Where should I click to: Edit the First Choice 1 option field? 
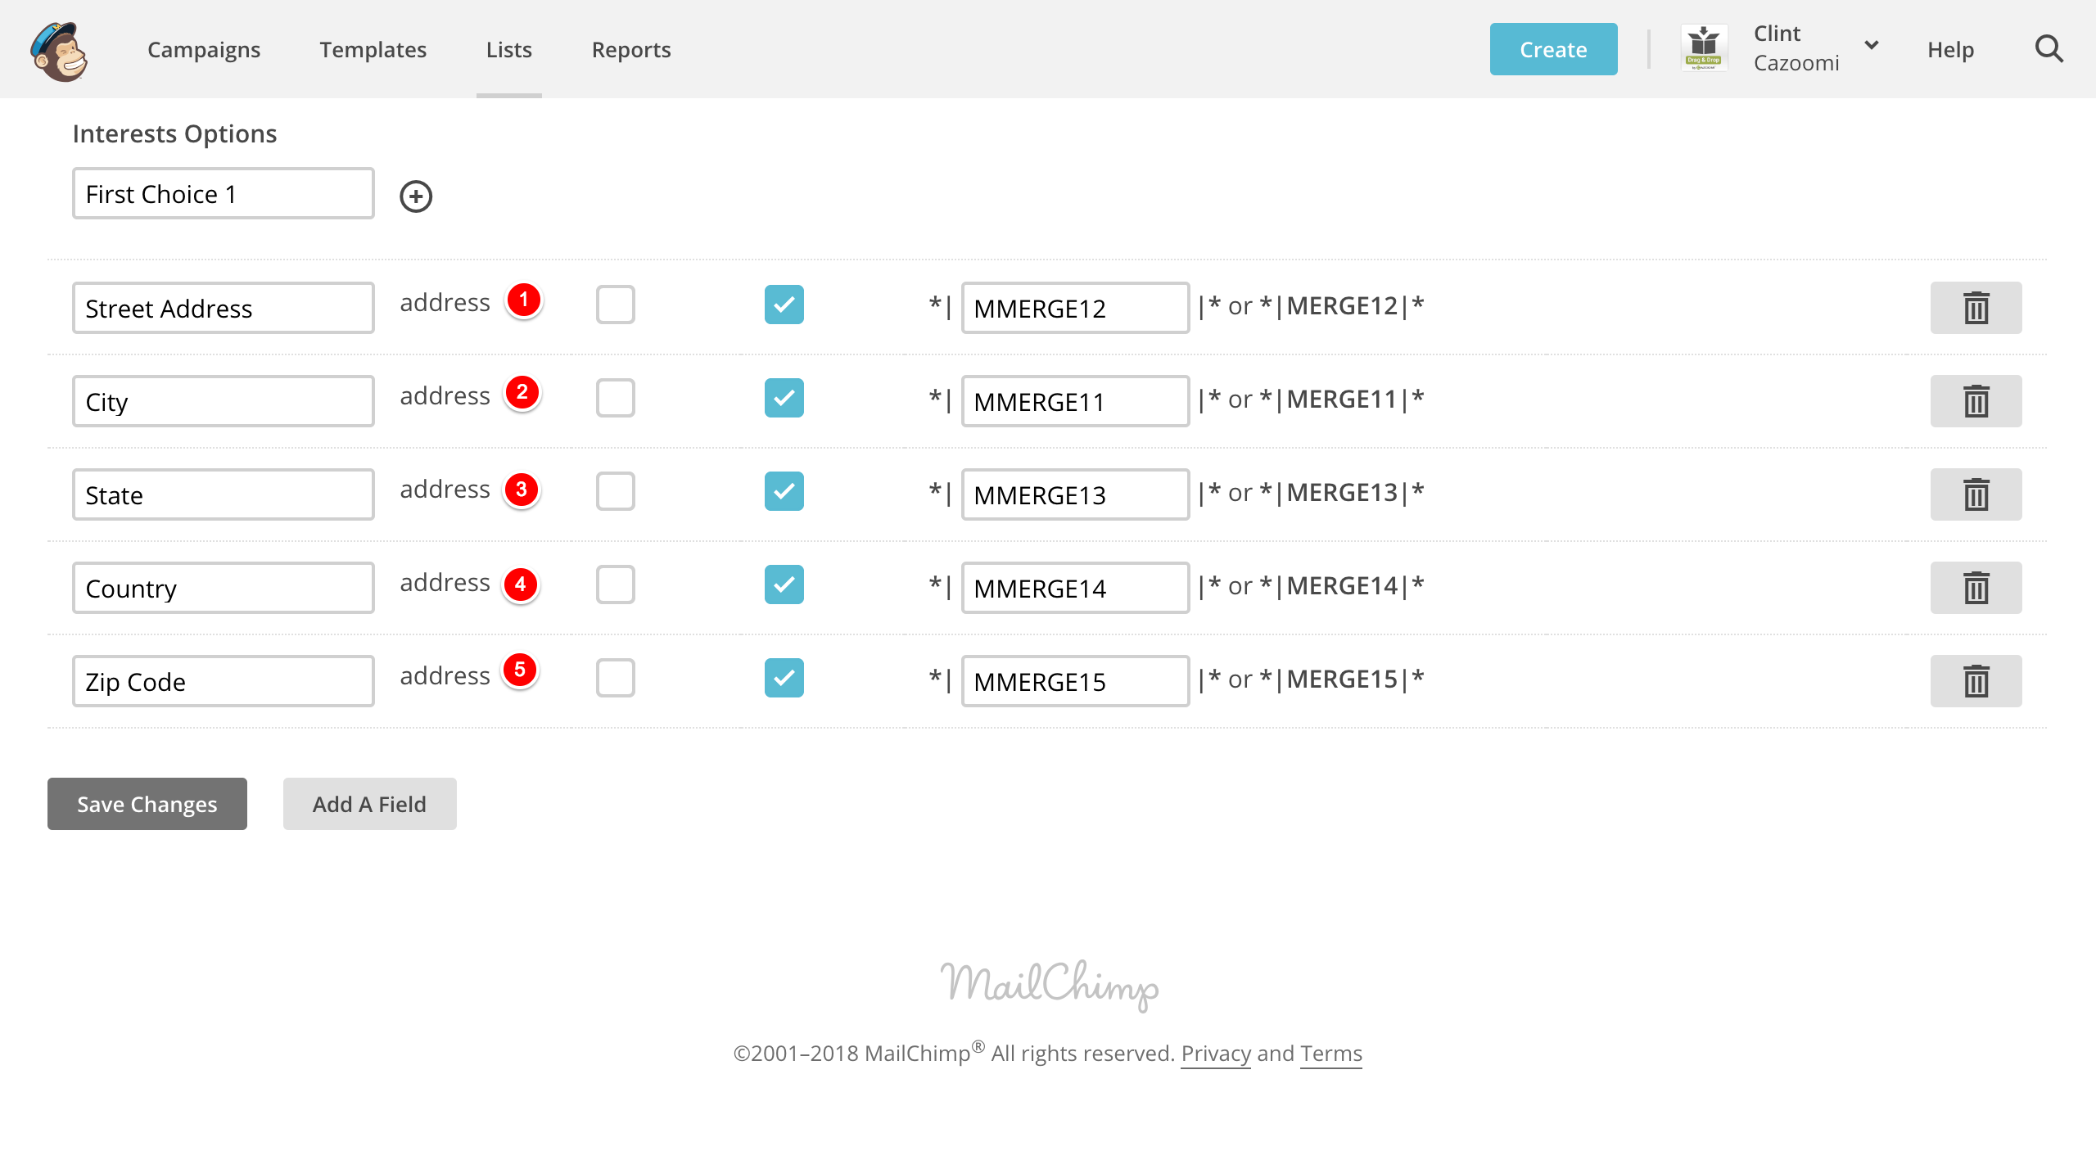[x=224, y=193]
